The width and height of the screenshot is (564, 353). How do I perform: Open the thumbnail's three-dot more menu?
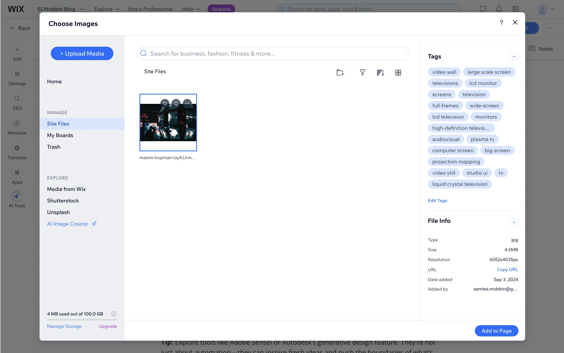point(187,103)
